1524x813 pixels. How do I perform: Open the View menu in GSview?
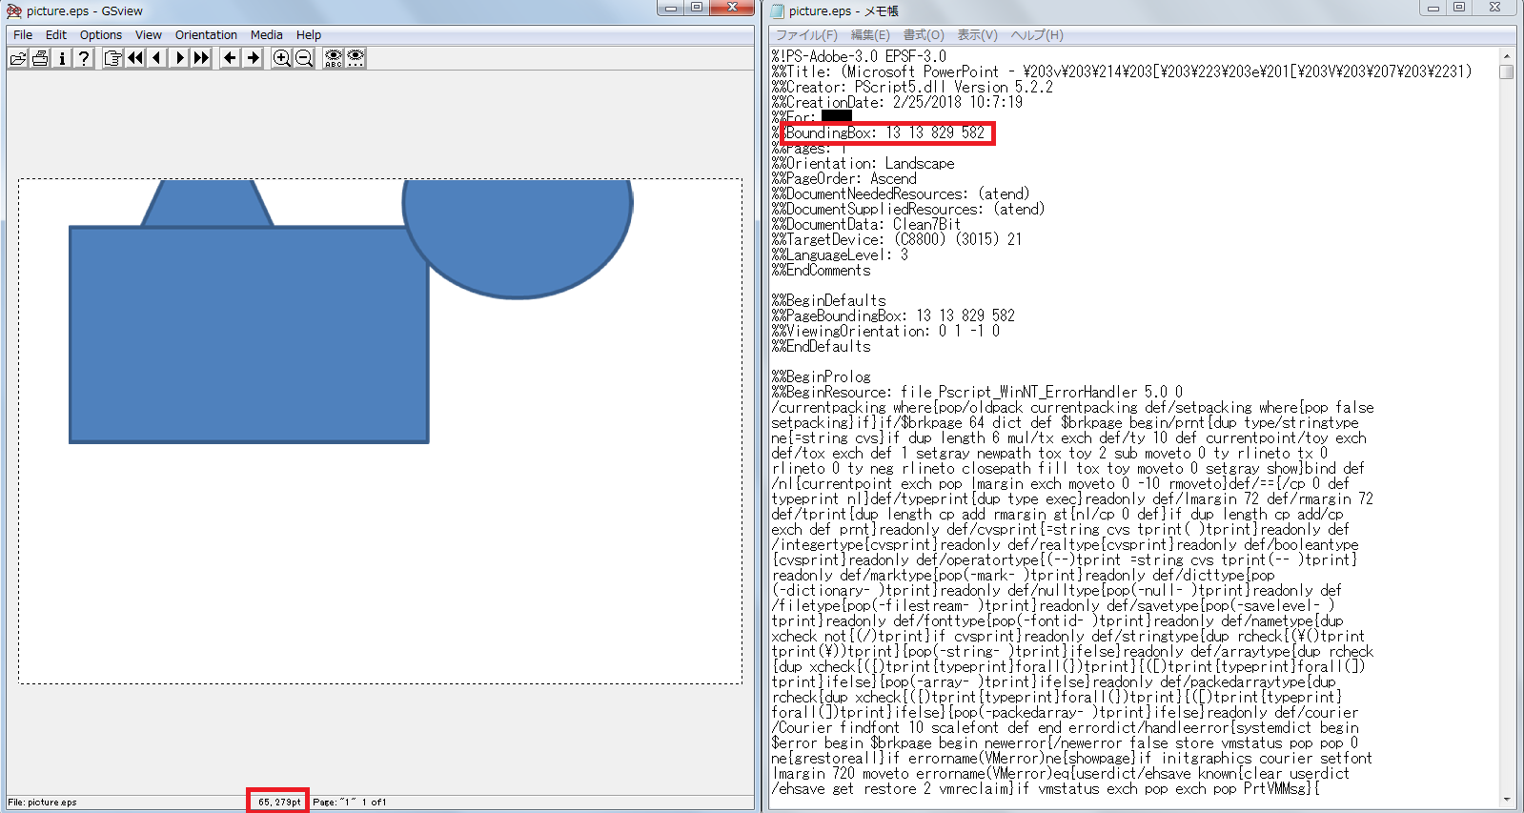click(149, 34)
